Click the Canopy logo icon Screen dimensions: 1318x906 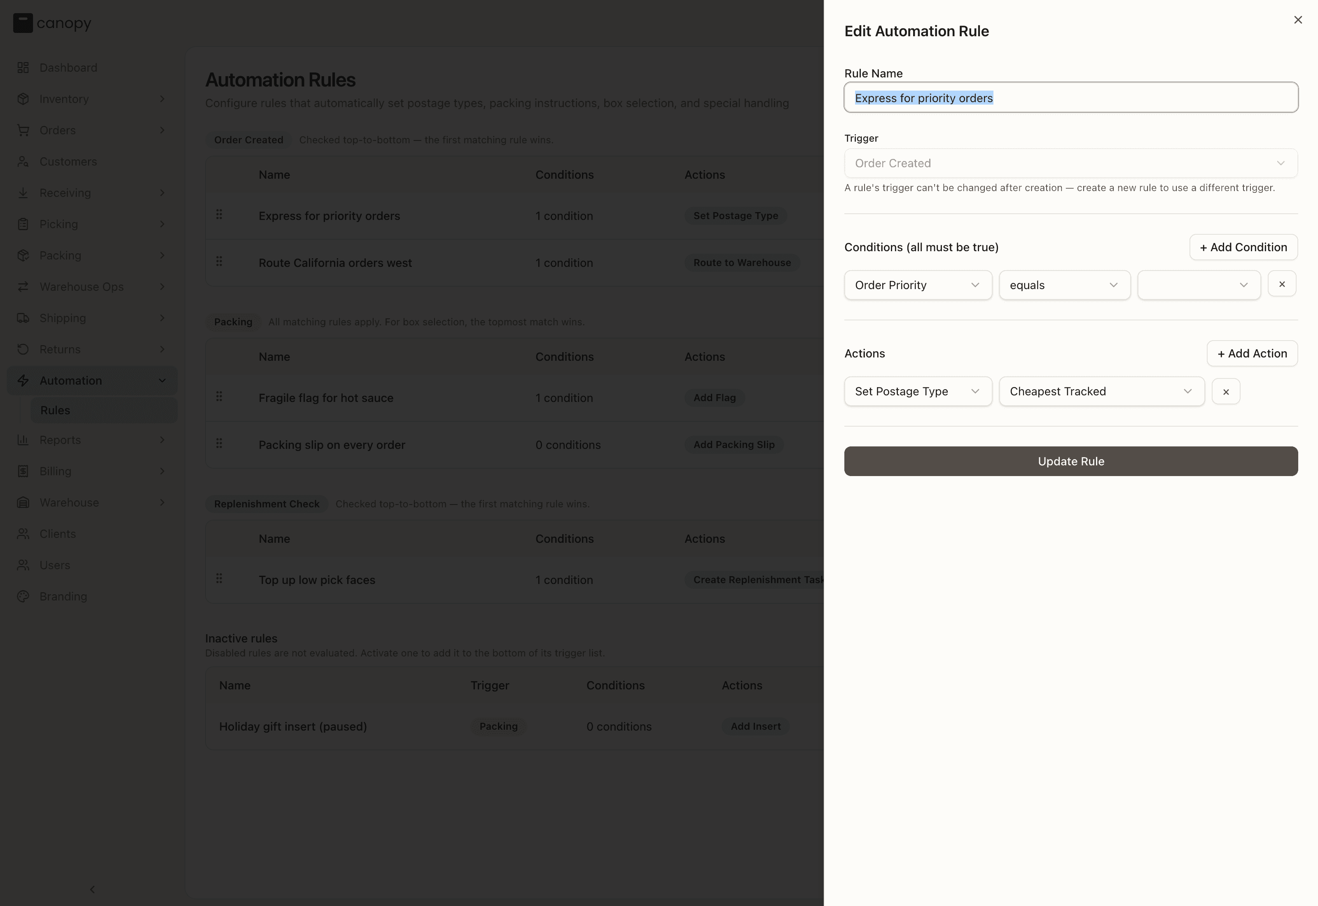coord(23,23)
